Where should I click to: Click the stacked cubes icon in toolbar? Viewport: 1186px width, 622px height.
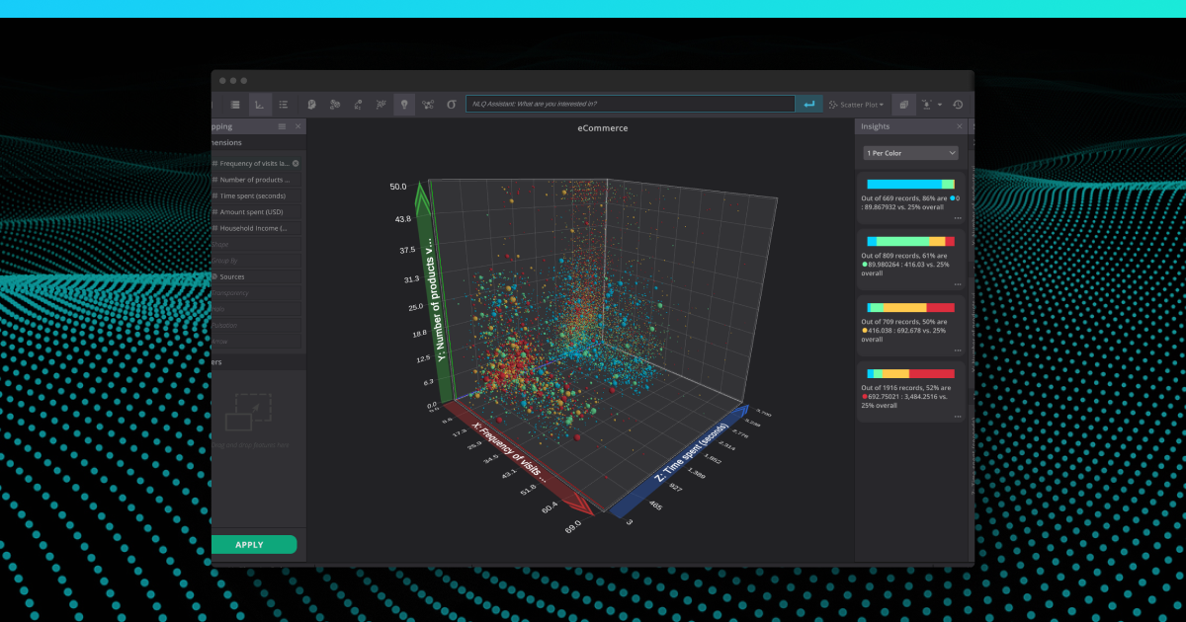click(904, 104)
